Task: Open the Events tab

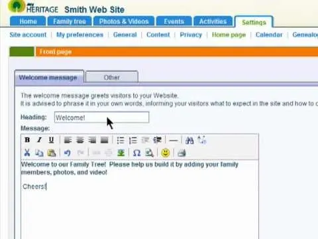Action: 174,21
